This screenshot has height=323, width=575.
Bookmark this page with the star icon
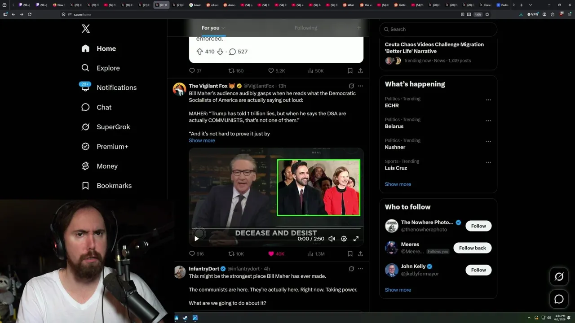click(x=487, y=14)
